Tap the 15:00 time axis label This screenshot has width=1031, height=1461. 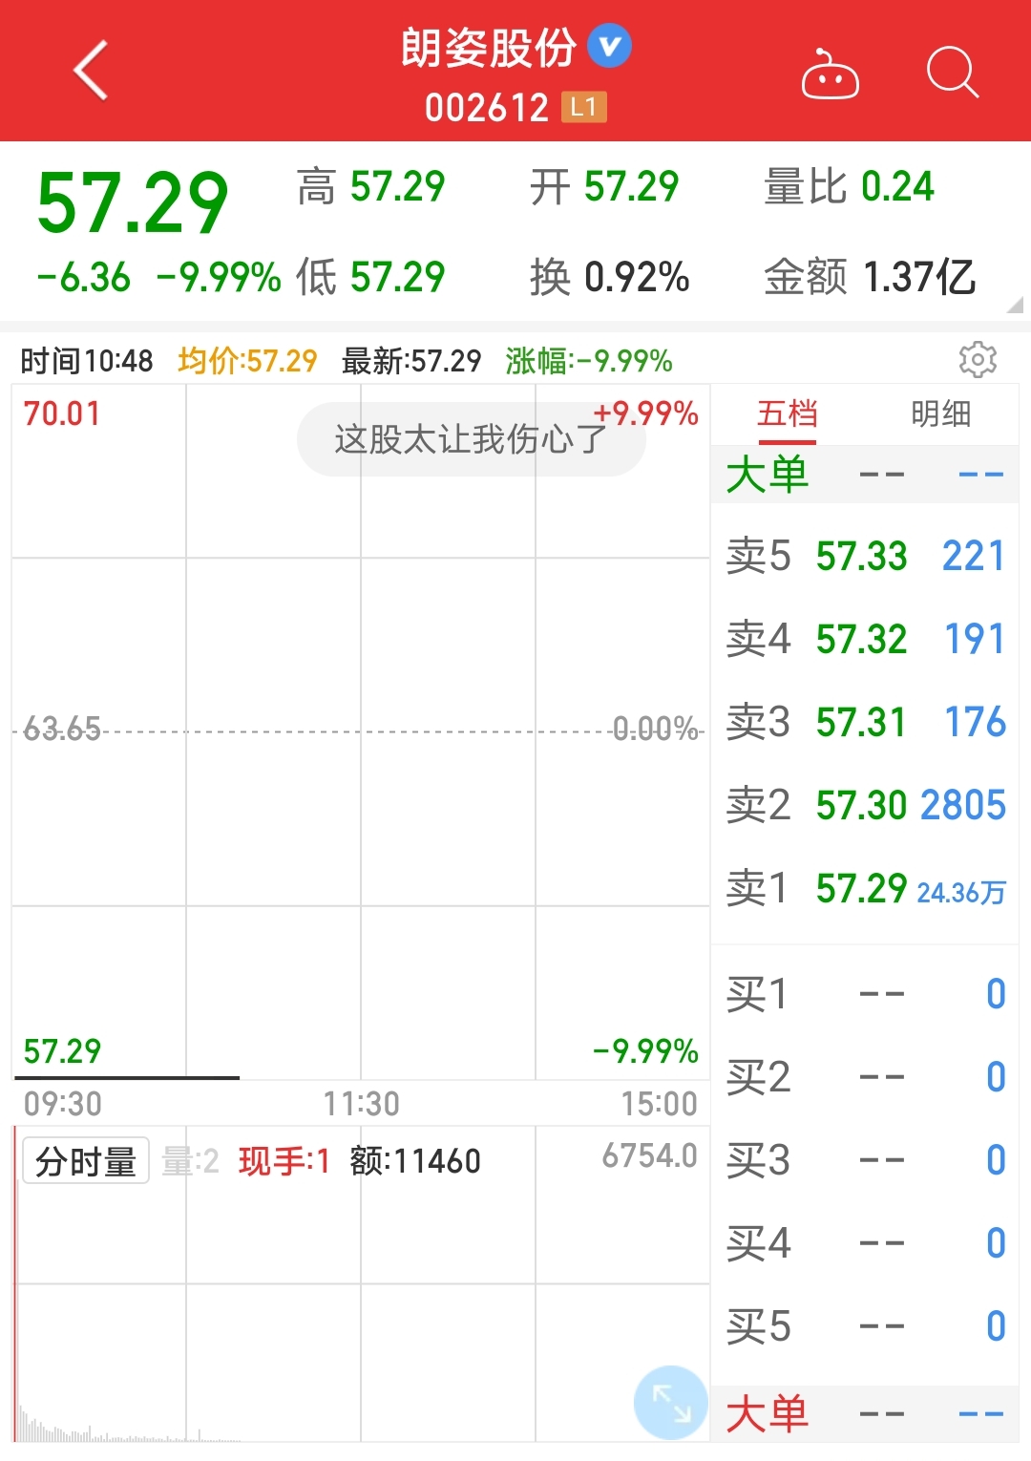tap(660, 1104)
